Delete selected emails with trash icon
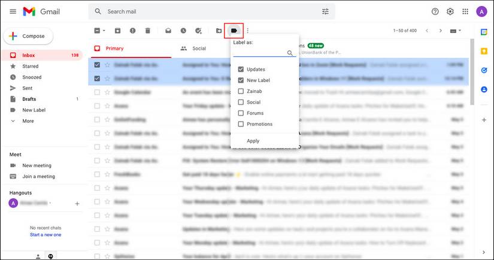This screenshot has height=260, width=494. (147, 31)
